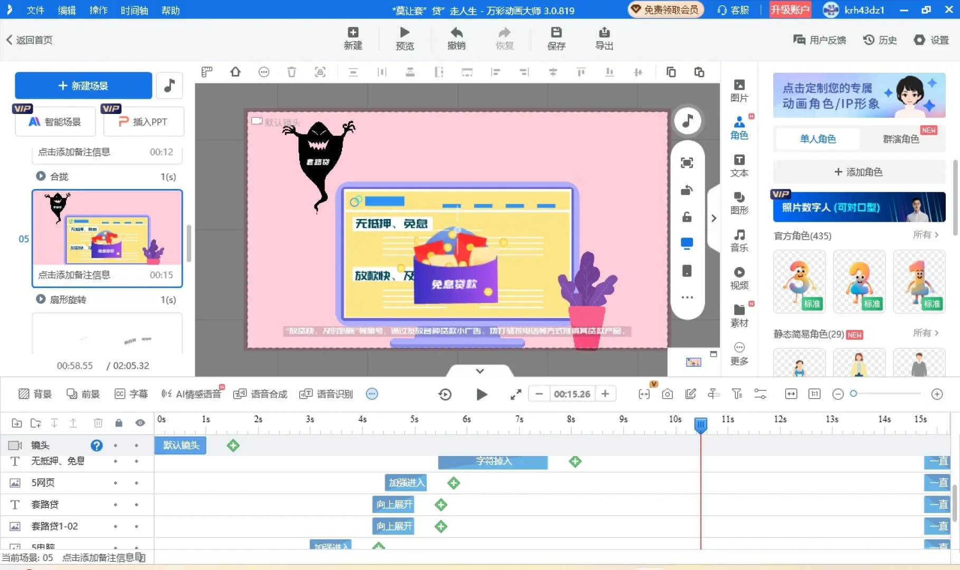Collapse the canvas panel with the down chevron
This screenshot has height=570, width=960.
click(479, 370)
